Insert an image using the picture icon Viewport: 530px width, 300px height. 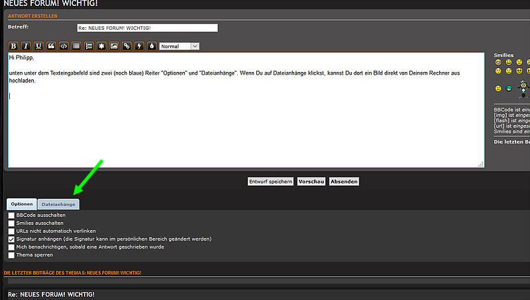114,46
